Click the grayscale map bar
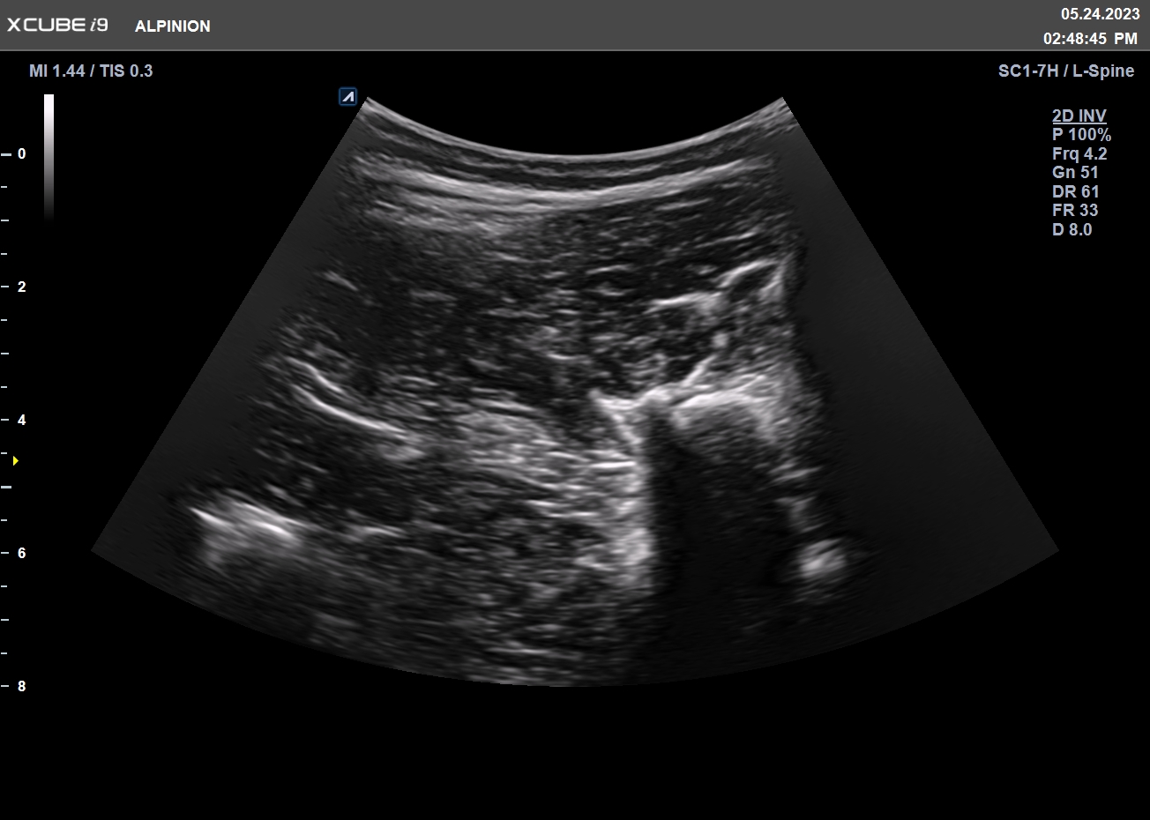Viewport: 1150px width, 820px height. pos(49,156)
